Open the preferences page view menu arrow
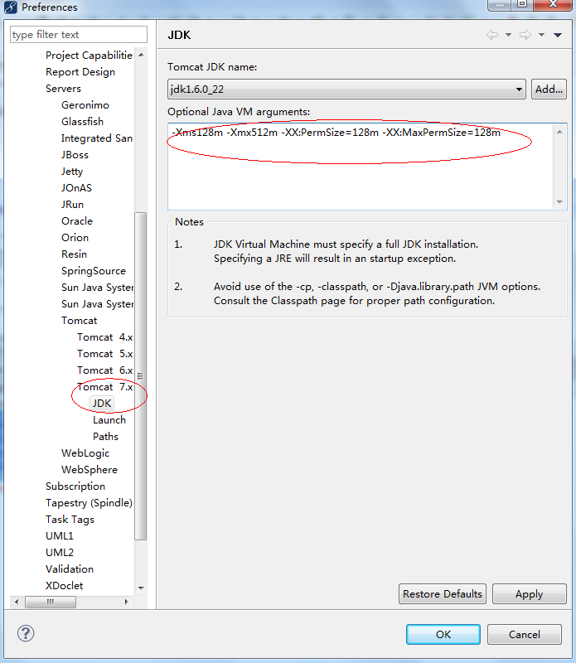Image resolution: width=576 pixels, height=663 pixels. (x=558, y=35)
